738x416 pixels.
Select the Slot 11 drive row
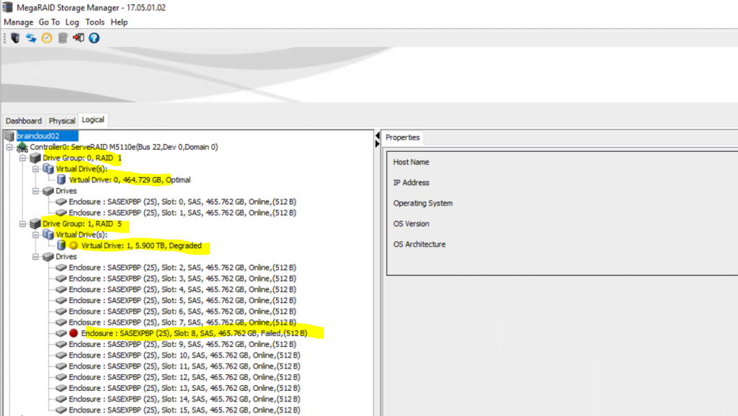click(184, 366)
